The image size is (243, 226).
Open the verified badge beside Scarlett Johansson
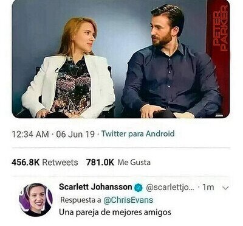(139, 187)
